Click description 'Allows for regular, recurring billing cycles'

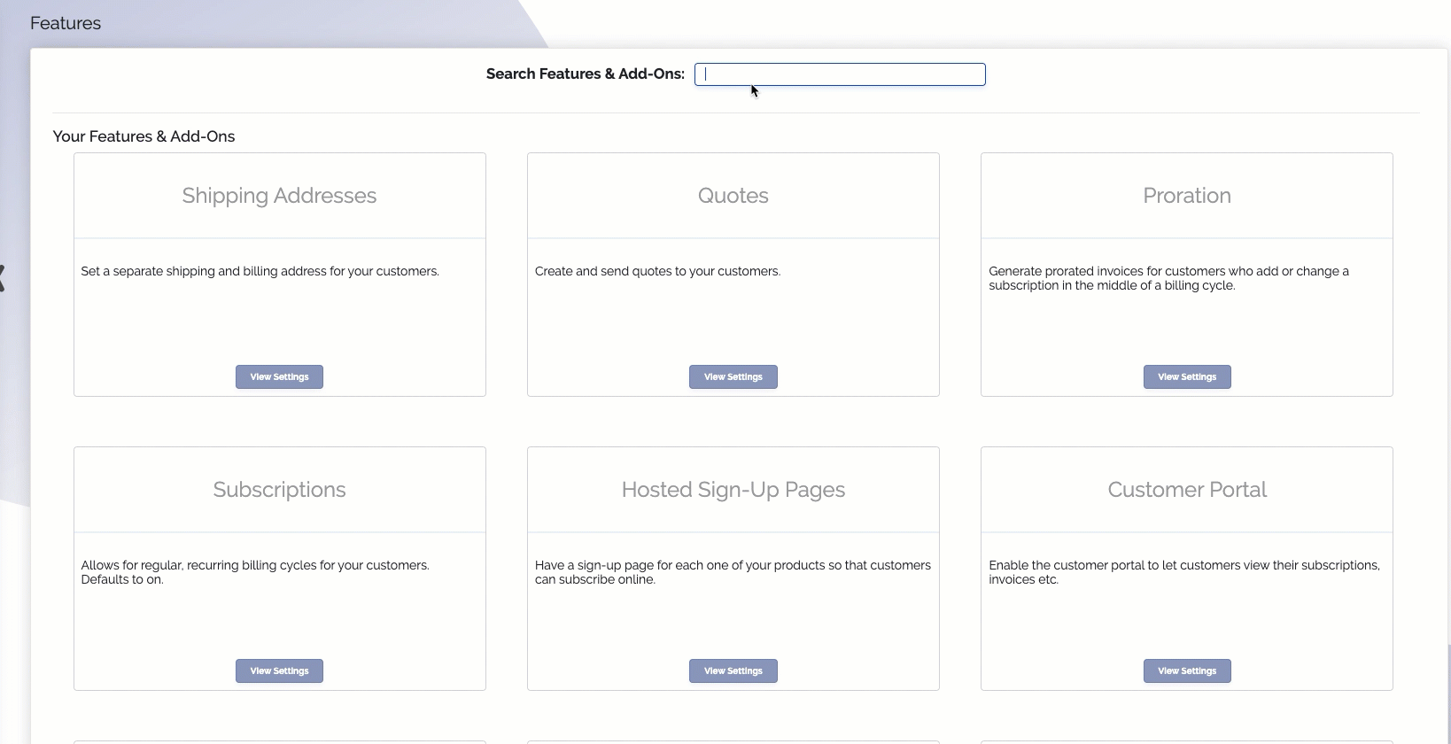[255, 572]
